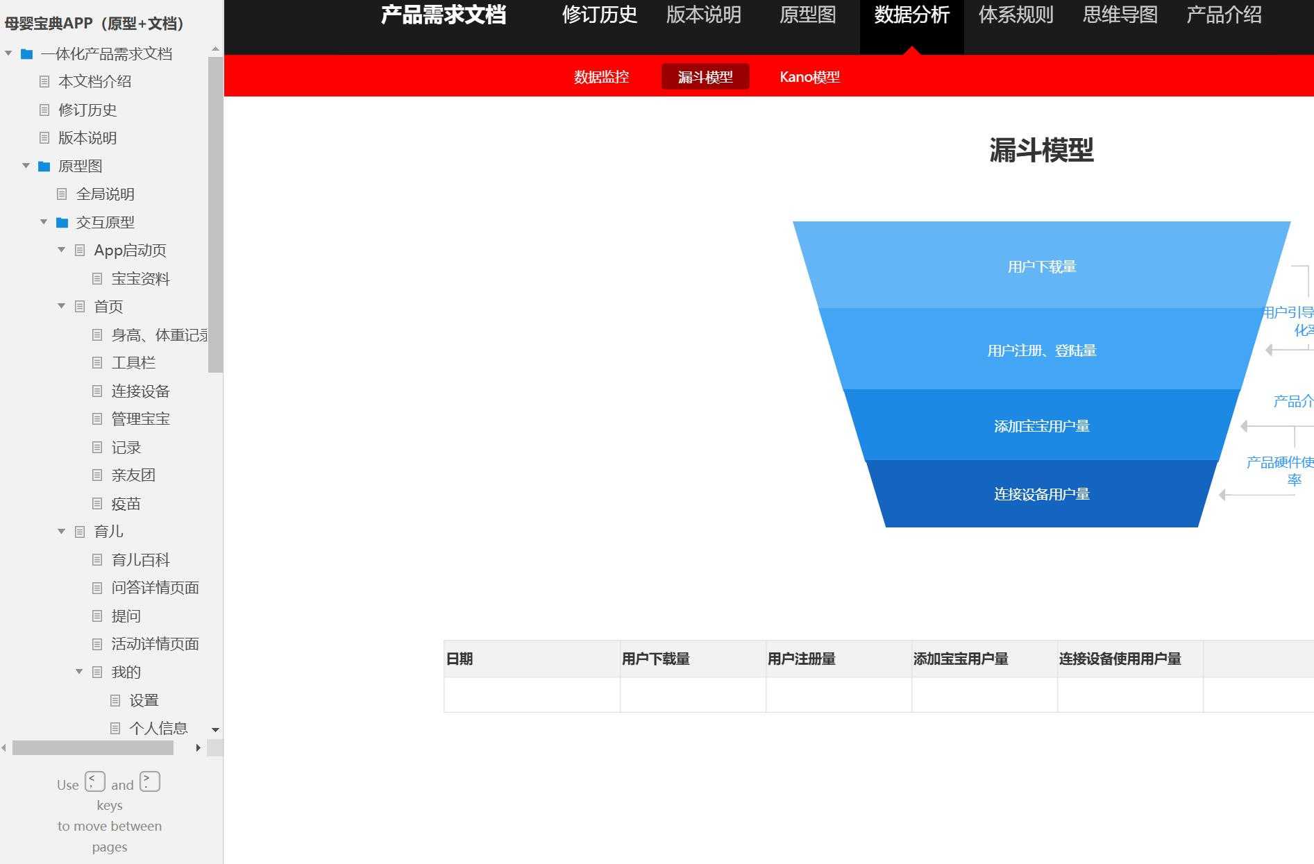This screenshot has height=864, width=1314.
Task: Open the 数据监控 view
Action: pos(601,76)
